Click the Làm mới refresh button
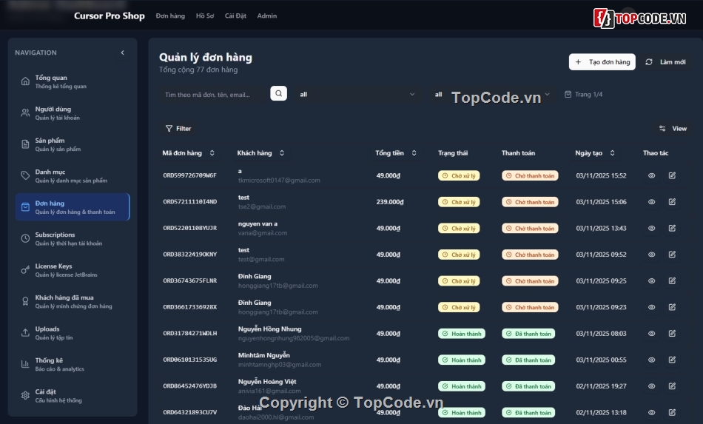The width and height of the screenshot is (703, 424). click(665, 62)
